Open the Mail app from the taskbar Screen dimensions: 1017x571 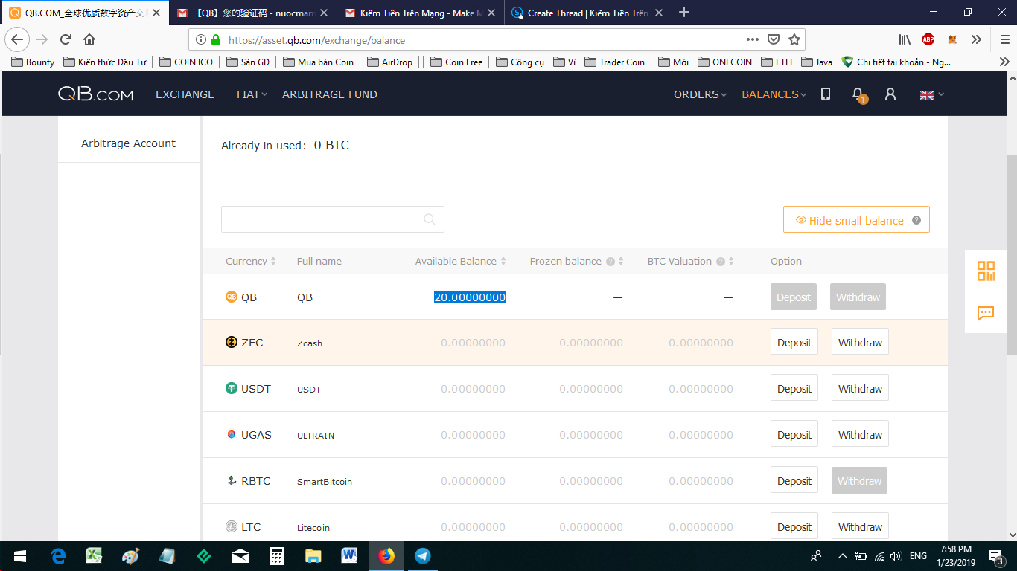240,555
